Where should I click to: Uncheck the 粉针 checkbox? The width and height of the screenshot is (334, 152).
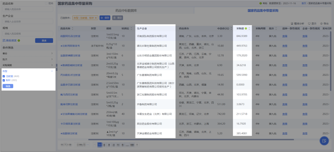4,80
